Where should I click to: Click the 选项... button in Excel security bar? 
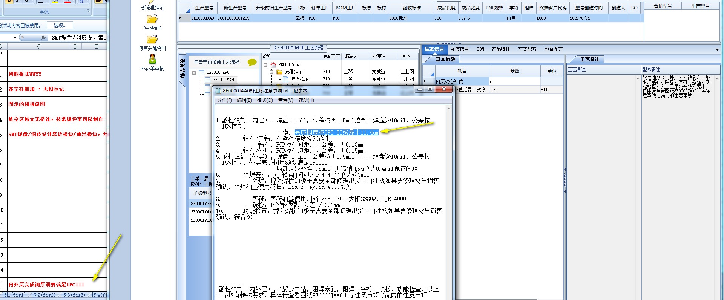coord(60,26)
